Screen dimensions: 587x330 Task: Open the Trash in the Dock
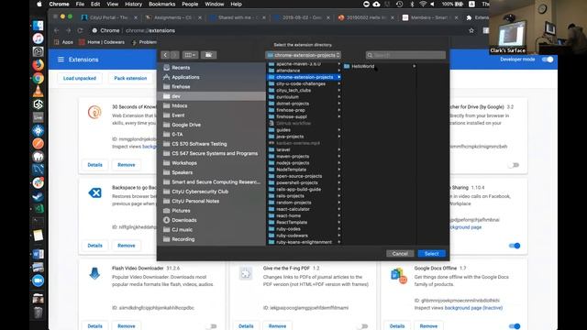click(x=38, y=312)
